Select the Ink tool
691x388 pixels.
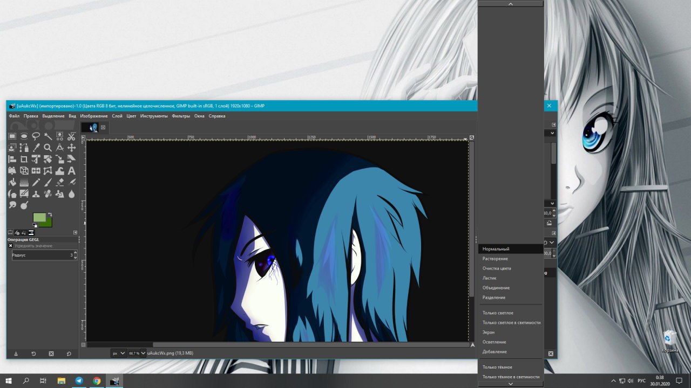click(x=12, y=193)
